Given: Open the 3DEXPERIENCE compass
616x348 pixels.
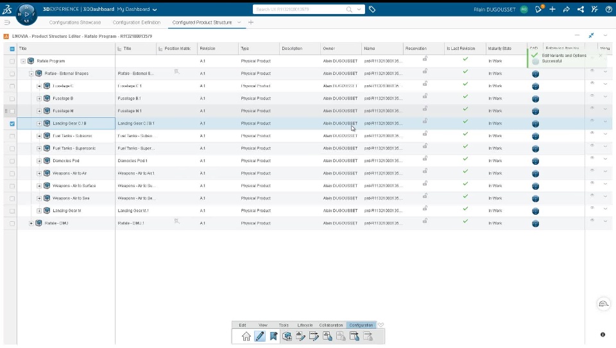Looking at the screenshot, I should tap(26, 14).
